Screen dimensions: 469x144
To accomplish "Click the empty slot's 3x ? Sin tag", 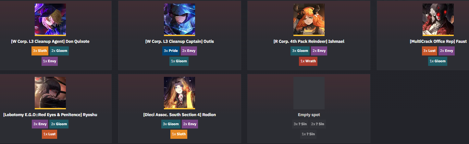I will pos(300,124).
